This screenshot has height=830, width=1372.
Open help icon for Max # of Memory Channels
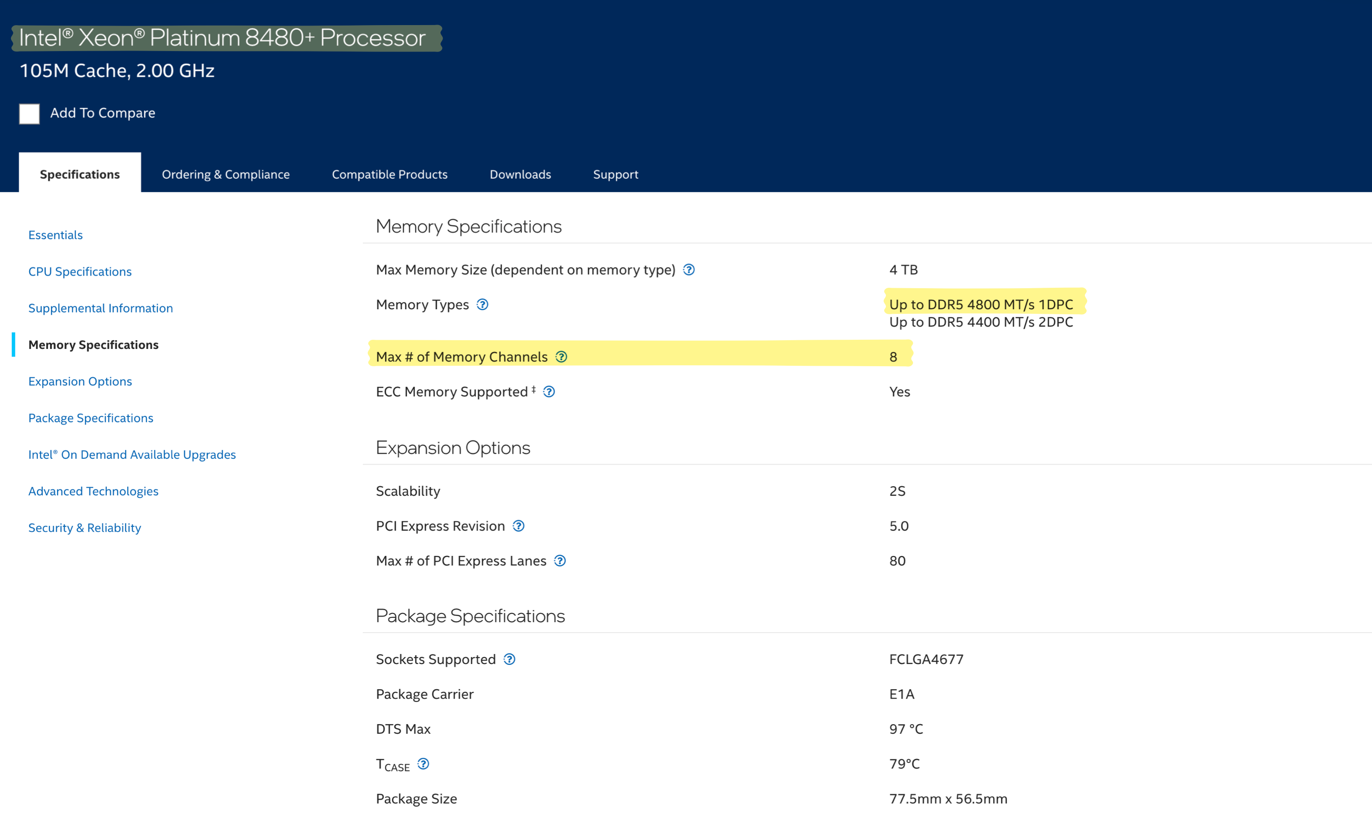click(561, 357)
